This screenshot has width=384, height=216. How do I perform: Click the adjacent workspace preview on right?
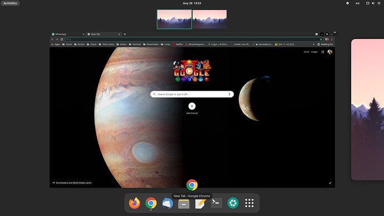pos(368,110)
